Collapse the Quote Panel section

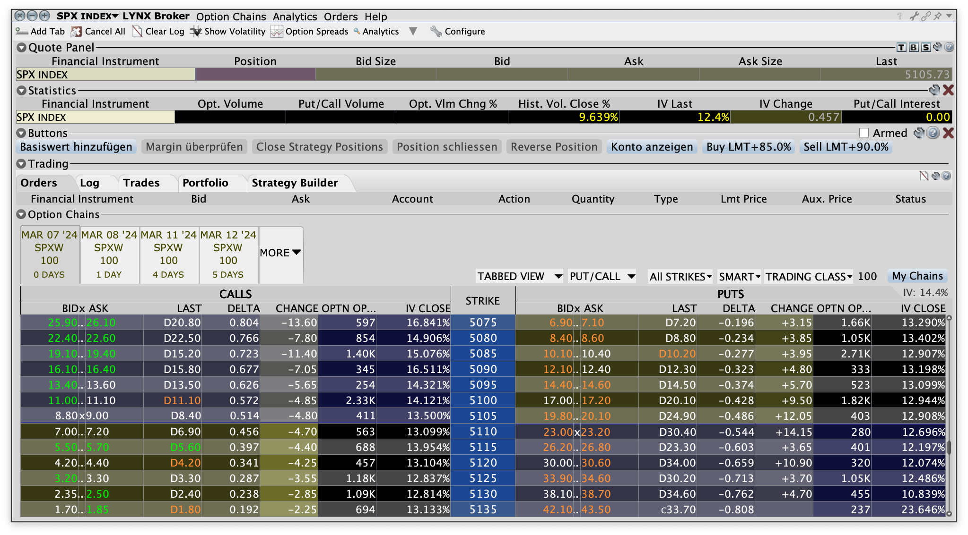click(21, 48)
